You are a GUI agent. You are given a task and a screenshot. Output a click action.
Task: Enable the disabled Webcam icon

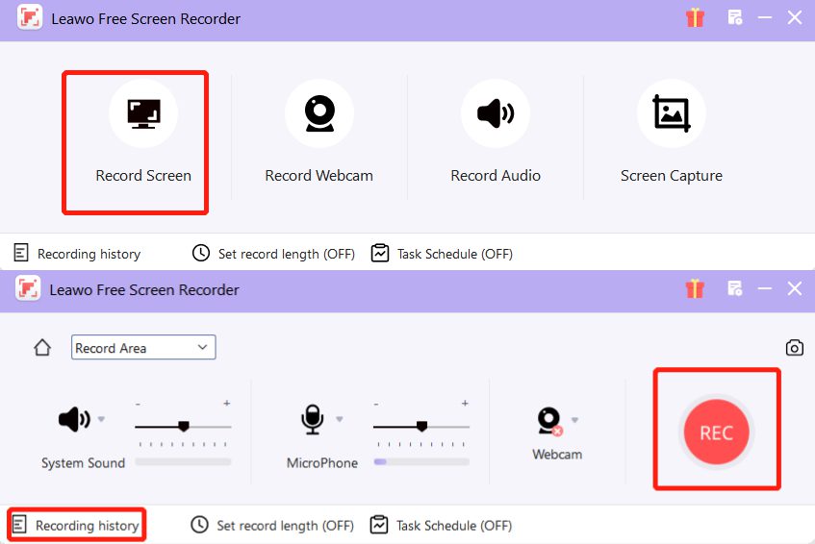point(548,420)
